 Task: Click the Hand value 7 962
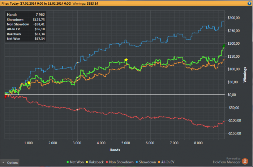pyautogui.click(x=40, y=15)
